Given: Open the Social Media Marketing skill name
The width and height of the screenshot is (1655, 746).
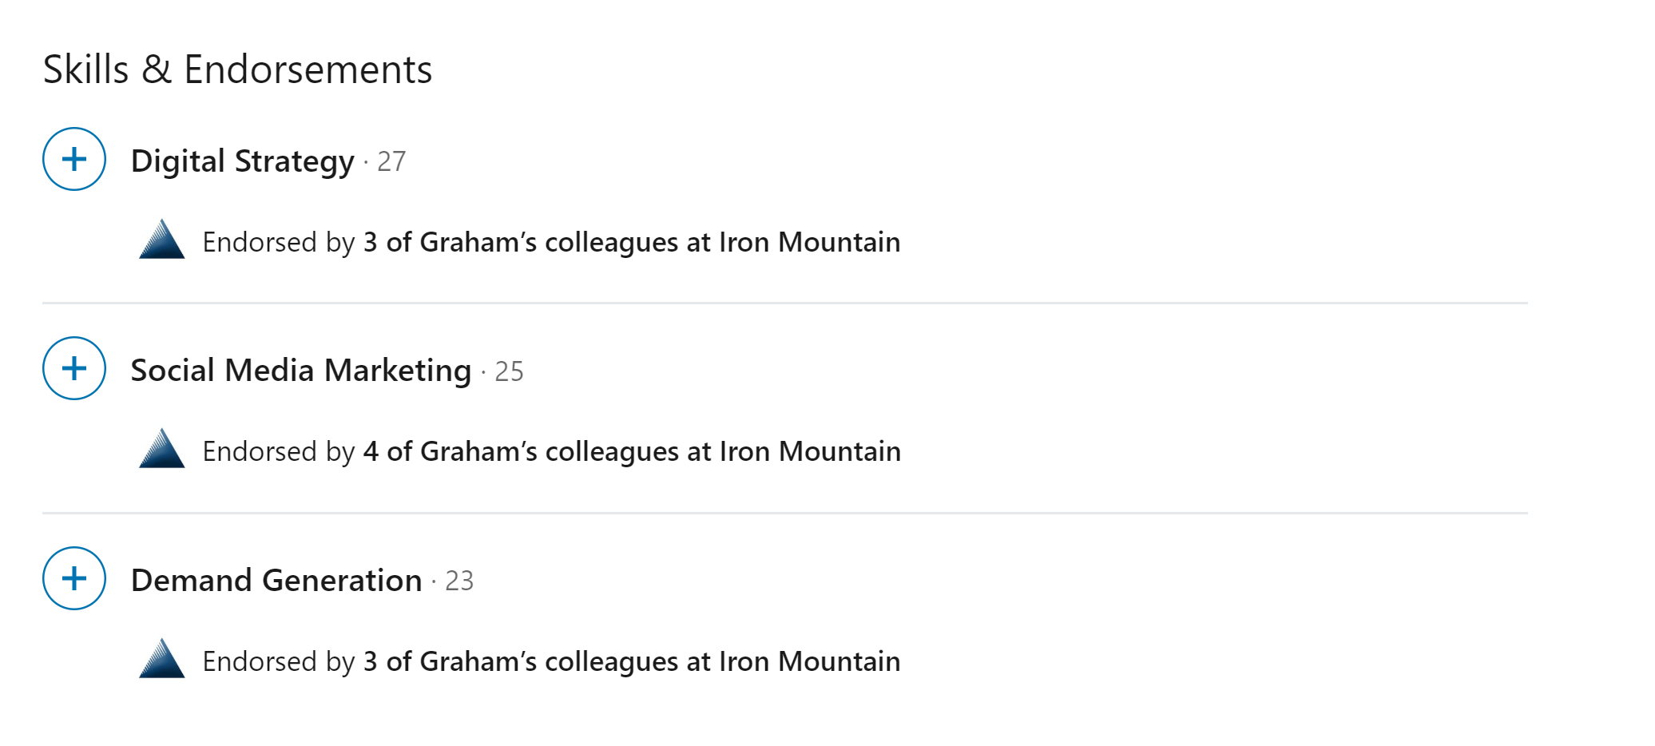Looking at the screenshot, I should click(x=300, y=371).
